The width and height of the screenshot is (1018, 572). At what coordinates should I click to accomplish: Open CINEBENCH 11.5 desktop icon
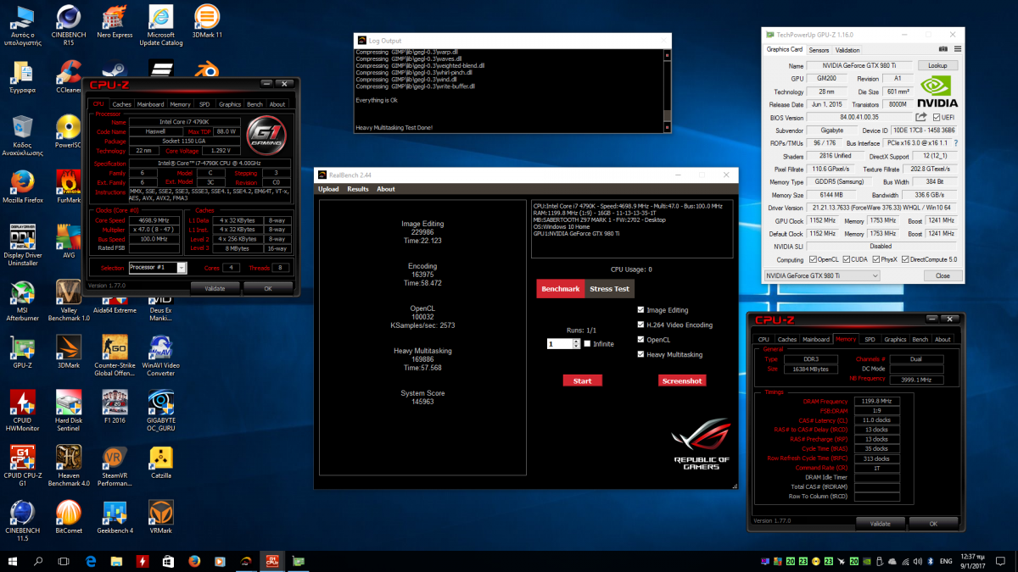pyautogui.click(x=23, y=521)
